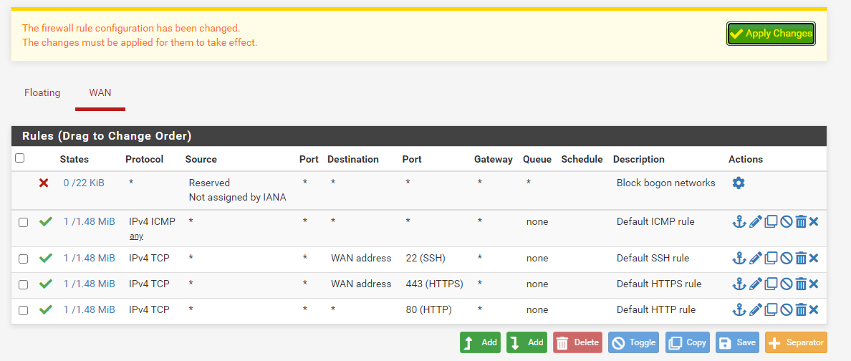Tick the select-all checkbox in table header
The height and width of the screenshot is (361, 851).
[20, 158]
